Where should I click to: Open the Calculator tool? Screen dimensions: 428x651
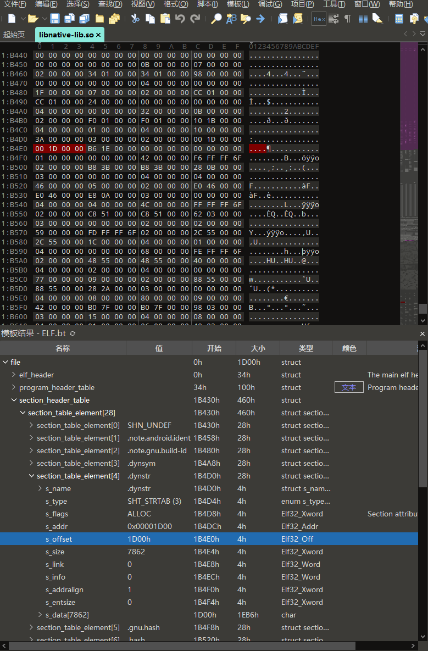tap(399, 19)
